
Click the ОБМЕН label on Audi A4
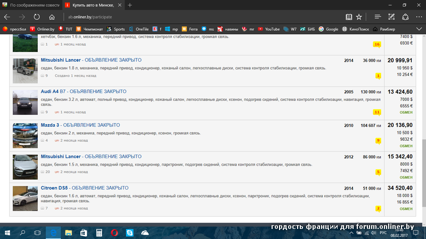coord(406,112)
